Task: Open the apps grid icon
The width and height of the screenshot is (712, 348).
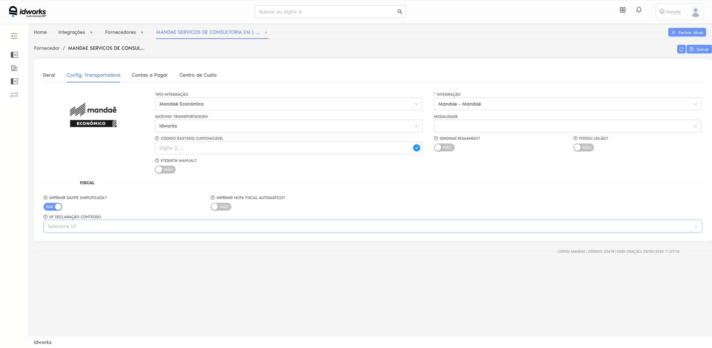Action: (623, 10)
